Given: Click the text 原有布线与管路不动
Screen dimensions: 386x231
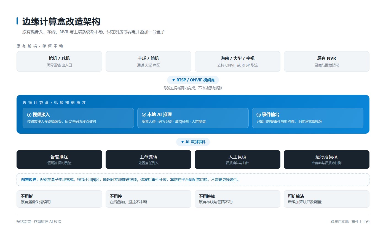Looking at the screenshot, I should pyautogui.click(x=216, y=202).
